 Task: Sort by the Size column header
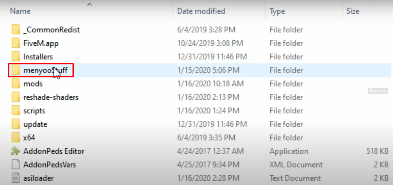click(353, 11)
